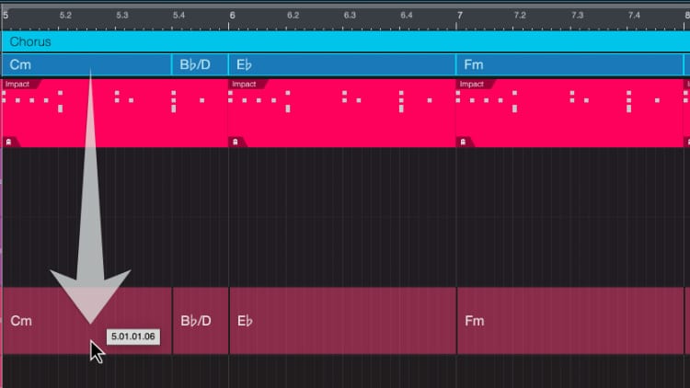Click bar 7 on the timeline ruler
The height and width of the screenshot is (388, 690).
[x=459, y=16]
